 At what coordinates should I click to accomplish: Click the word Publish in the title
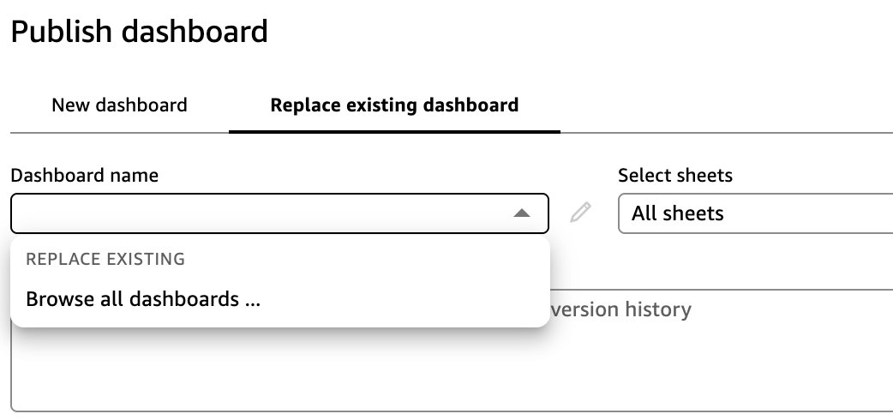[x=62, y=33]
